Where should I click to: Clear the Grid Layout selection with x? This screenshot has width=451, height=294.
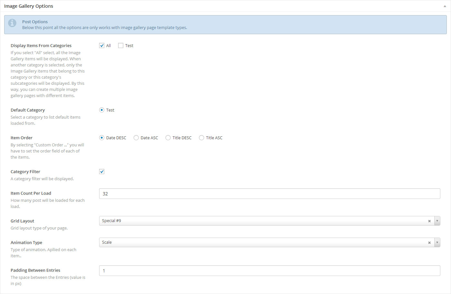(429, 221)
